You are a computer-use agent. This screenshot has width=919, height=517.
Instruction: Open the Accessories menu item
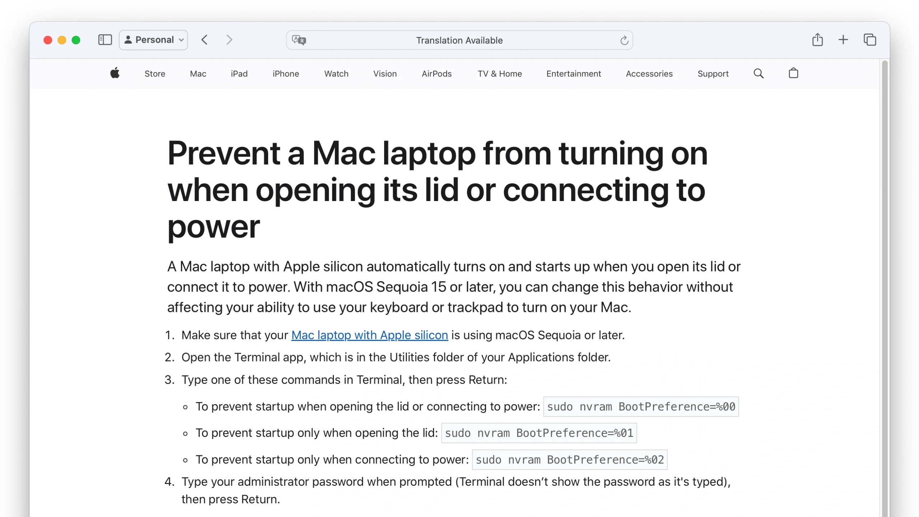point(649,74)
